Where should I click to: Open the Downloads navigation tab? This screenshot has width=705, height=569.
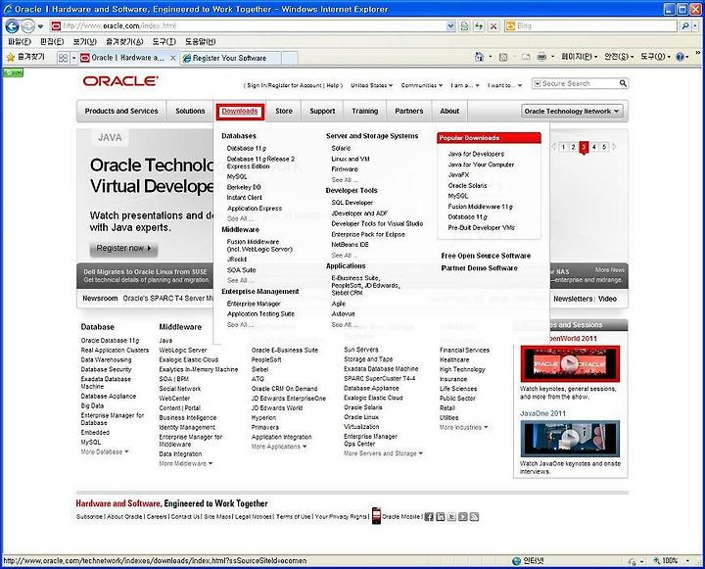pyautogui.click(x=240, y=111)
